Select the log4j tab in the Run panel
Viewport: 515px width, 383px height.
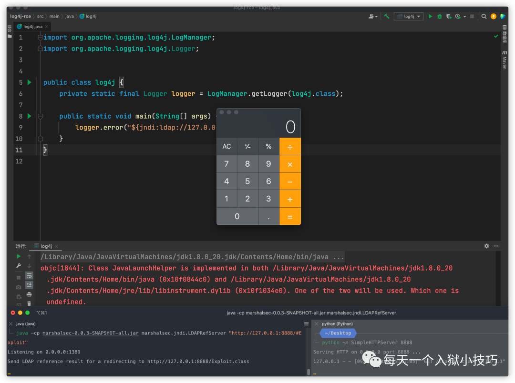tap(46, 246)
